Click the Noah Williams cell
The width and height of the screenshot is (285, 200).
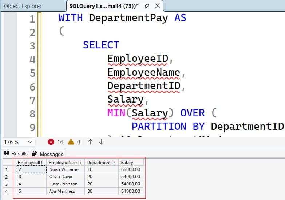coord(66,169)
